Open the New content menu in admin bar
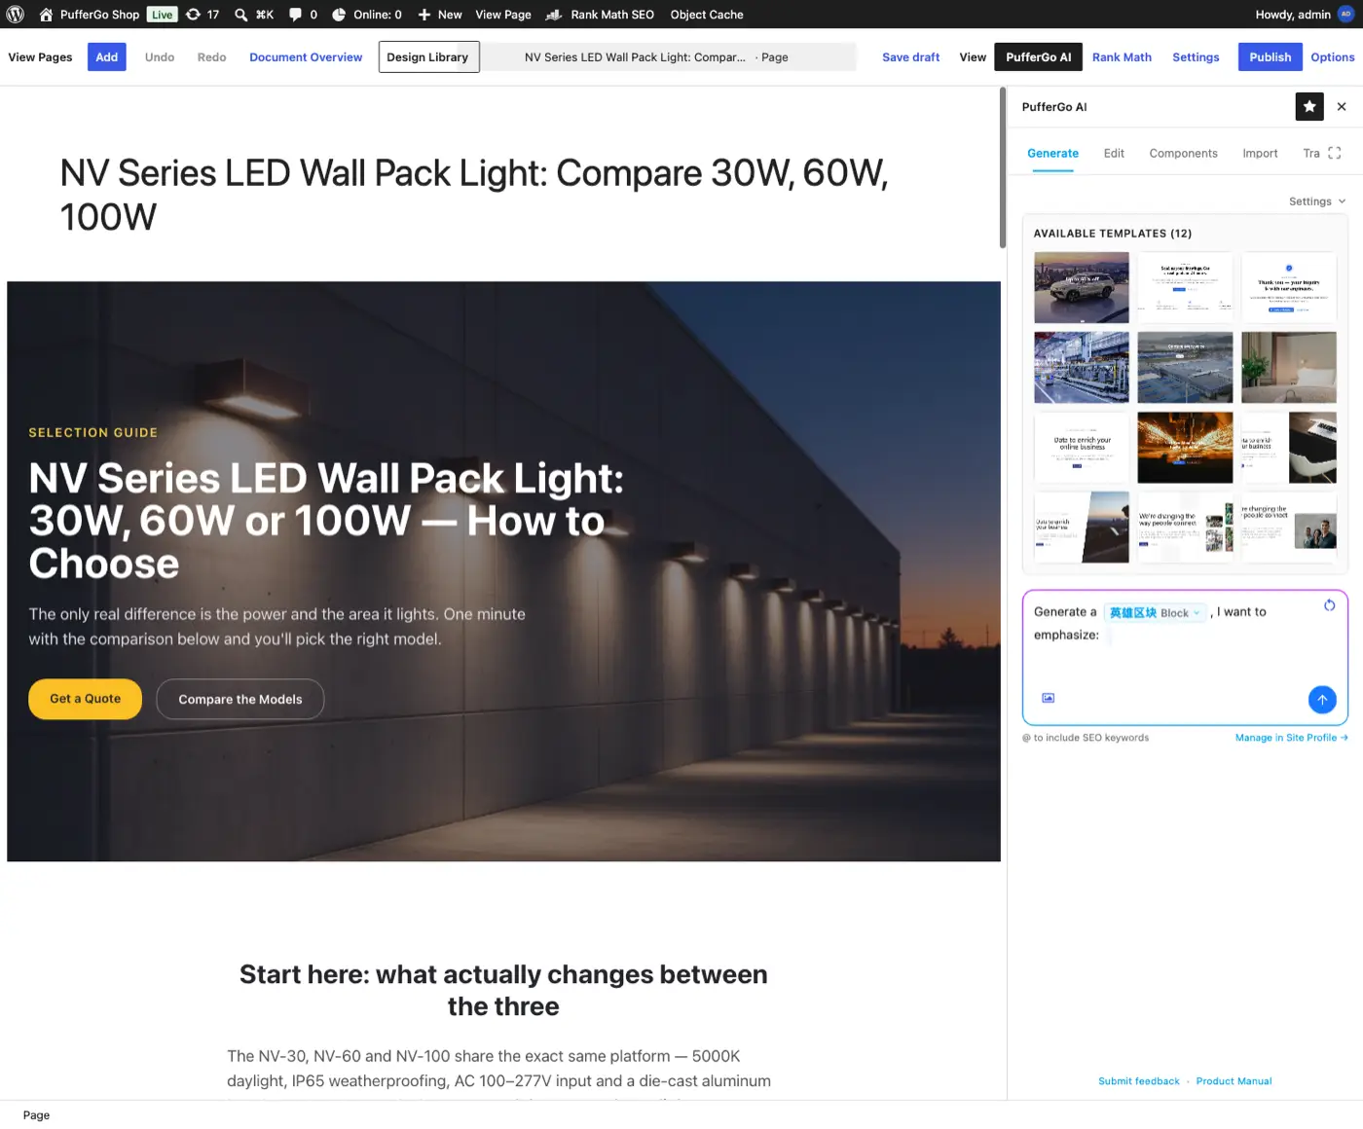 click(440, 15)
